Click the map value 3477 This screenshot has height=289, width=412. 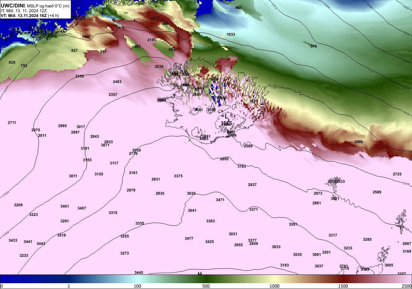point(189,238)
